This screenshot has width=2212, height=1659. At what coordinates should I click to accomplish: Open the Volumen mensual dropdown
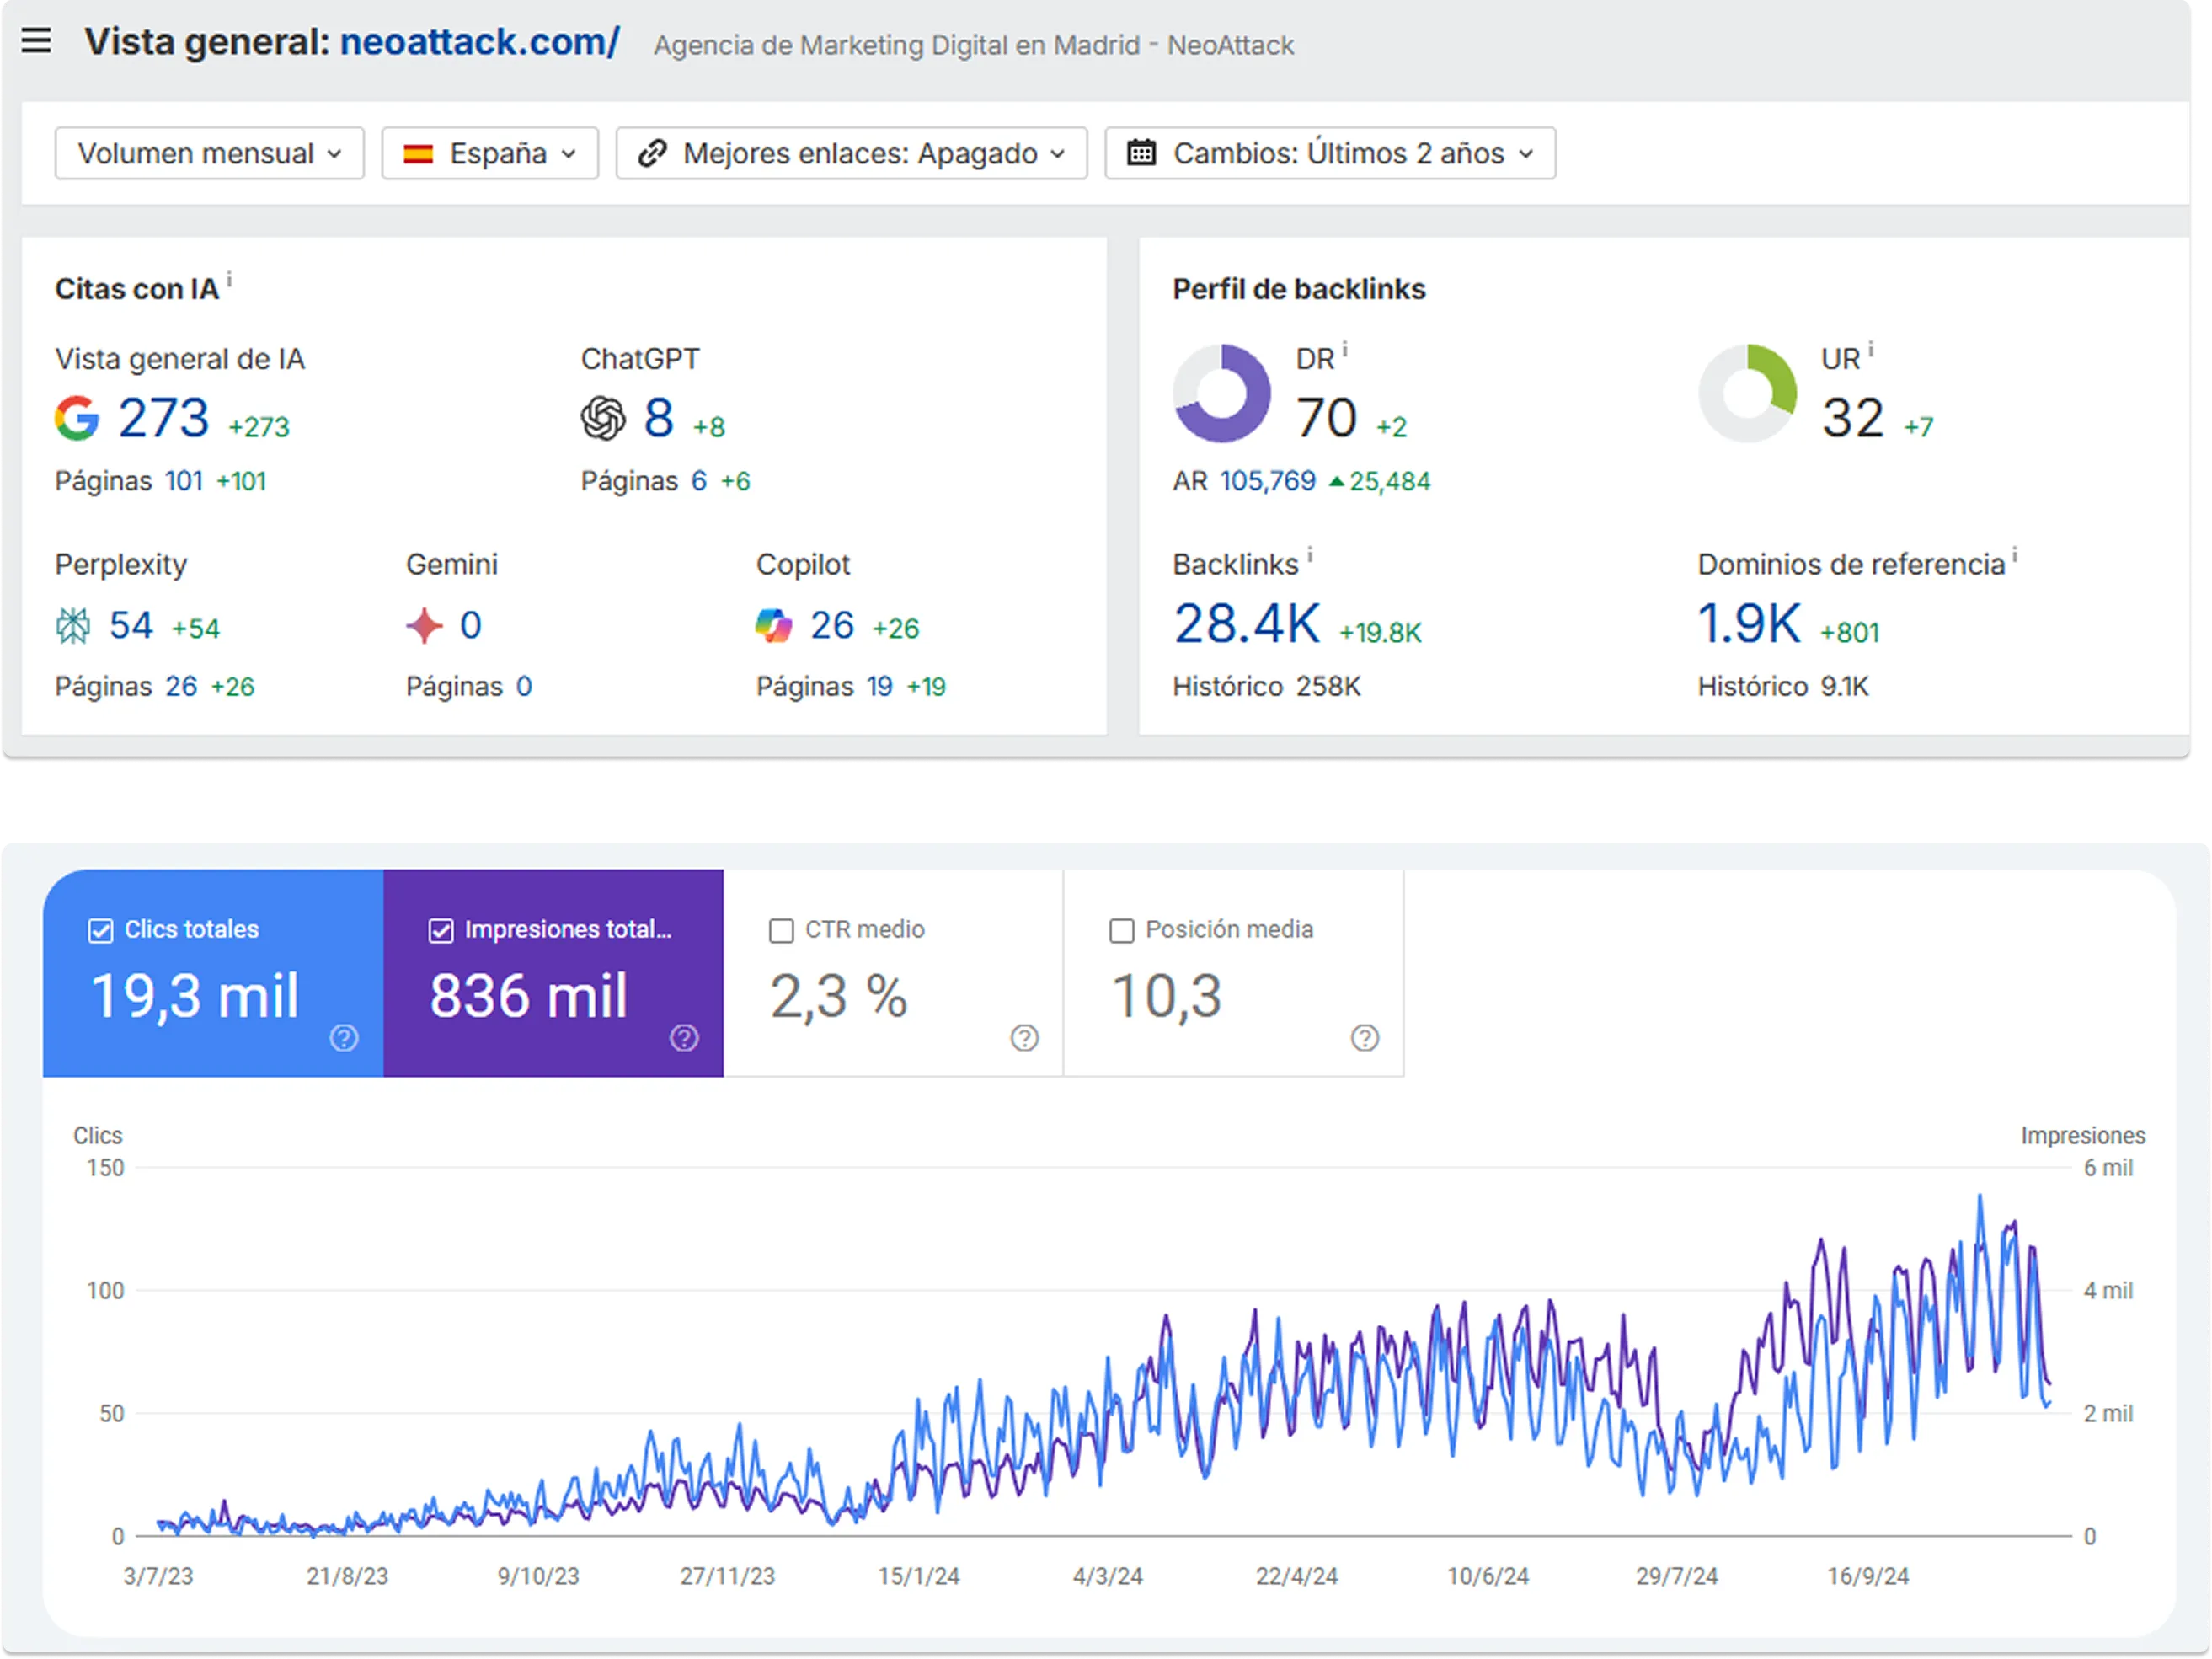(x=209, y=153)
